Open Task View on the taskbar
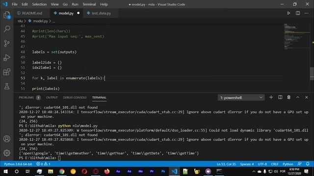Screen dimensions: 314x176 28,172
